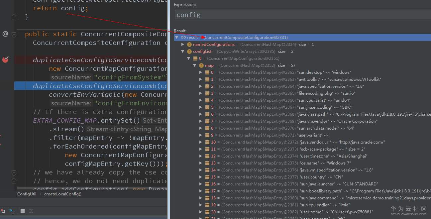Click entry icon of "file.encoding.pkg" row
431x219 pixels.
pyautogui.click(x=207, y=93)
